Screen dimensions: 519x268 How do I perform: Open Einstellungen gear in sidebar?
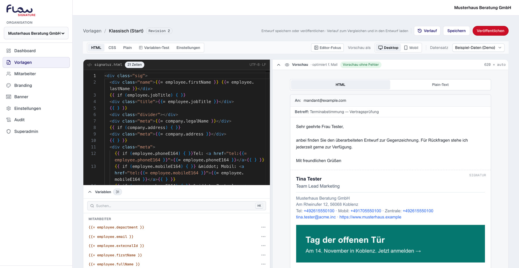[9, 108]
